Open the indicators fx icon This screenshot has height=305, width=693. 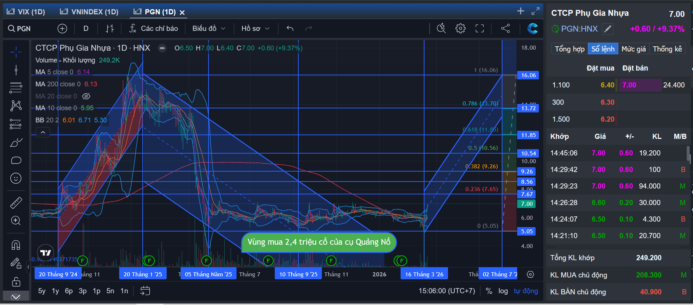(133, 28)
